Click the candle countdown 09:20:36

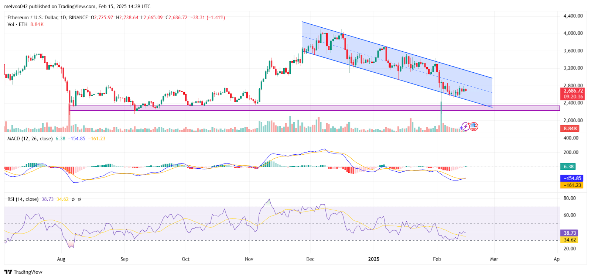(573, 97)
